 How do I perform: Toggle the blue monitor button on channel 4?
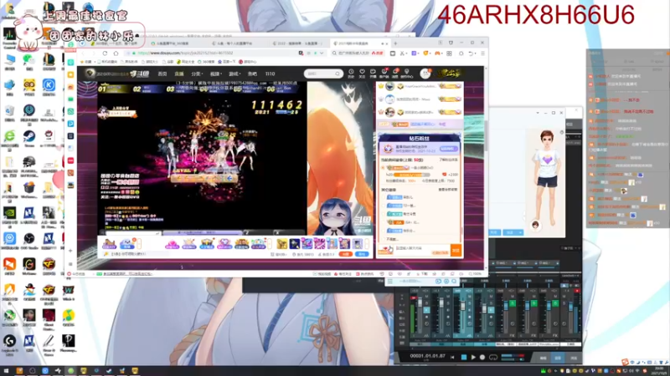pyautogui.click(x=491, y=310)
